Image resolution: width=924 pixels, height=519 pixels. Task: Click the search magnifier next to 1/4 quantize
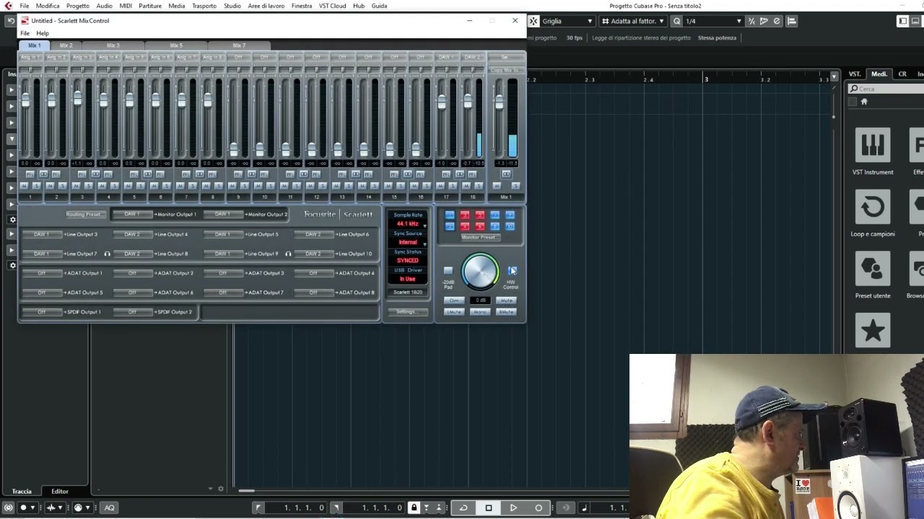coord(677,21)
